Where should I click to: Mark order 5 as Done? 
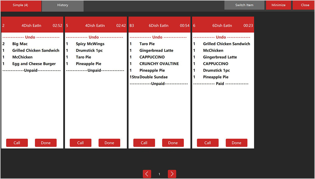(x=109, y=143)
